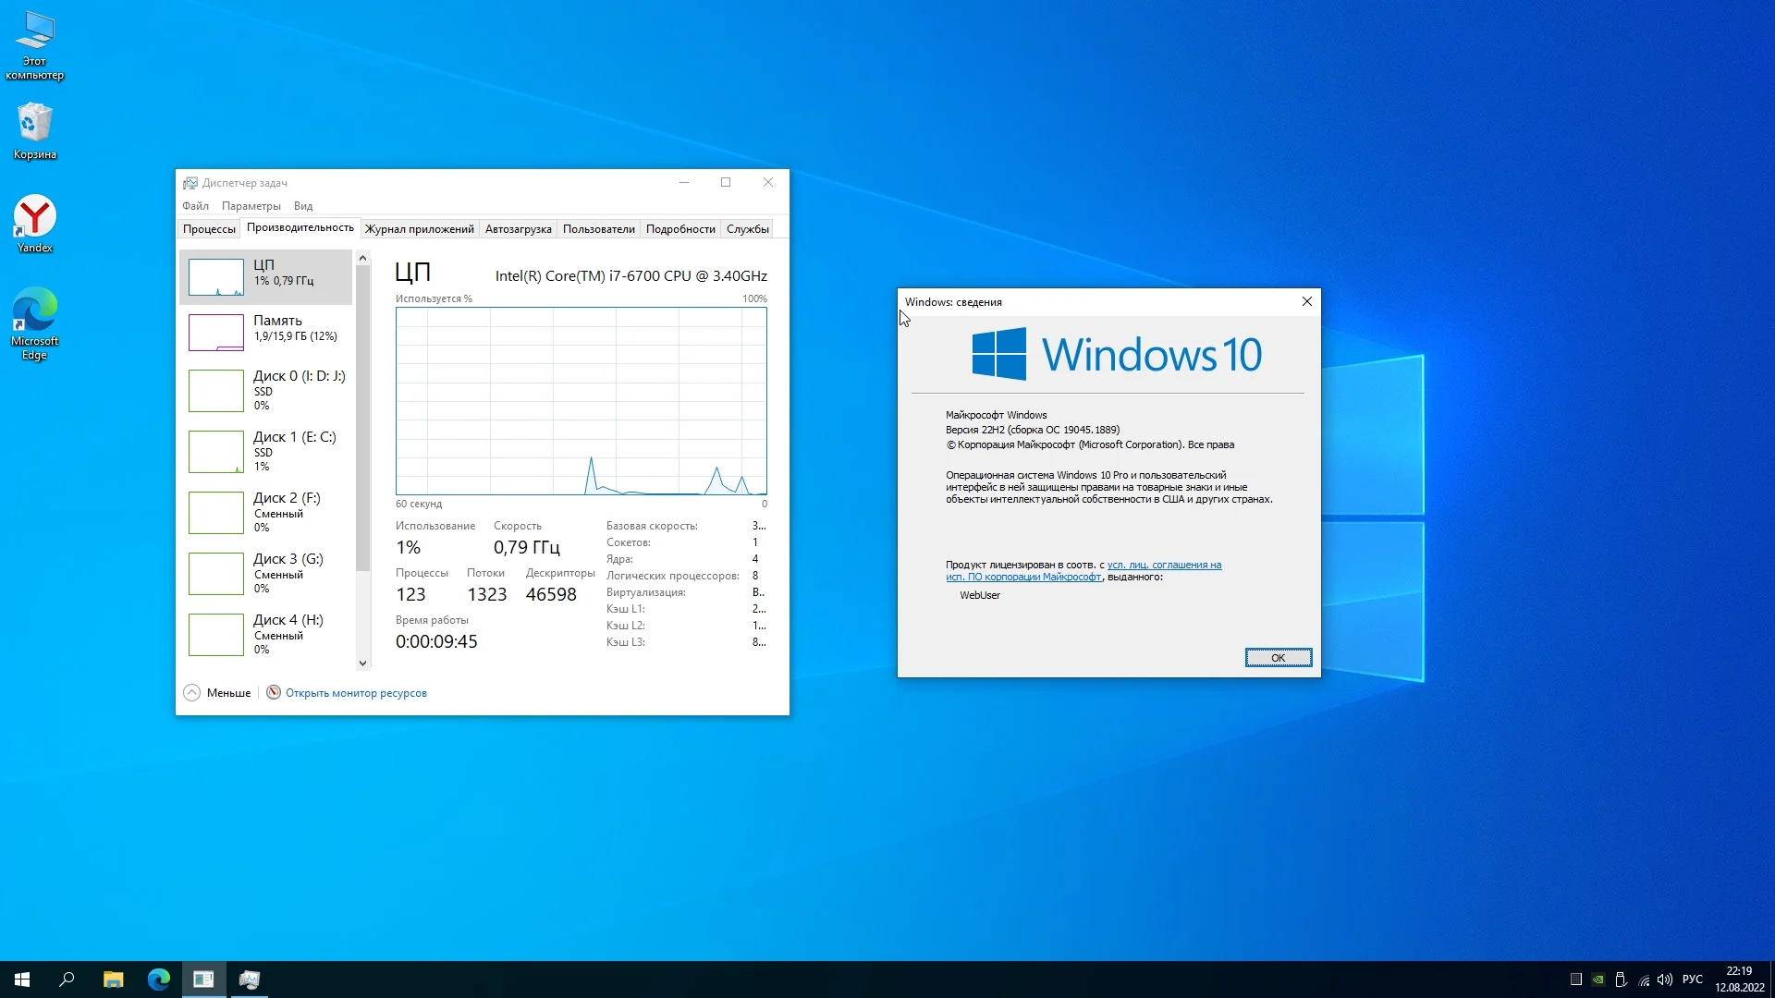Open the Параметры menu

tap(251, 206)
